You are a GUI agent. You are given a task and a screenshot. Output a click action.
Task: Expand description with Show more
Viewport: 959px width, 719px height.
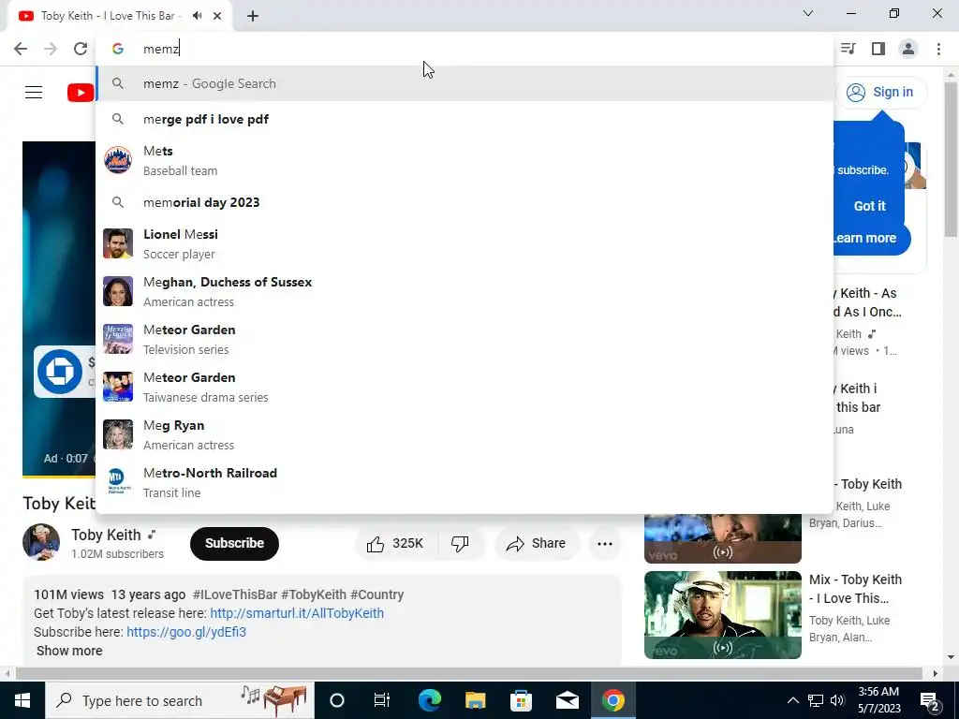(x=69, y=651)
